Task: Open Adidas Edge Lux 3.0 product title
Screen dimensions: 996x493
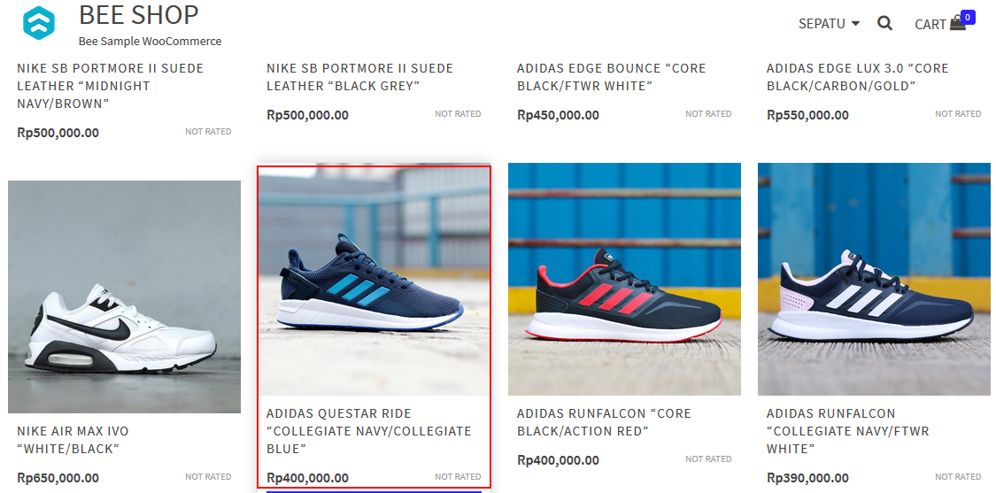Action: (x=858, y=77)
